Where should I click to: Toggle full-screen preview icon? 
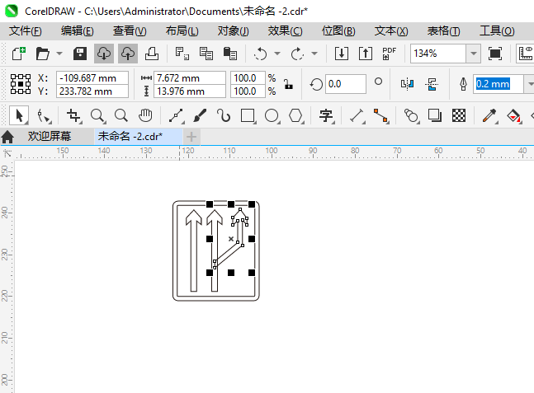point(495,54)
